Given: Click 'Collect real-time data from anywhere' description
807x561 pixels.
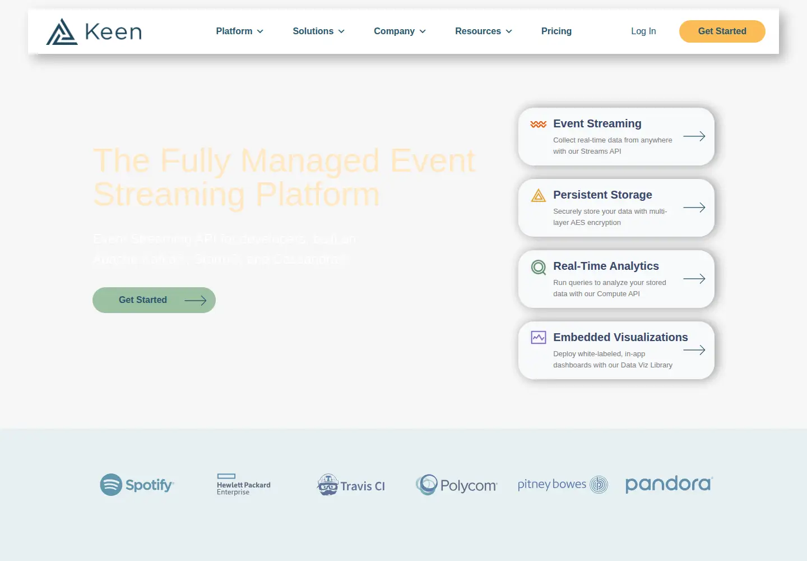Looking at the screenshot, I should tap(613, 146).
